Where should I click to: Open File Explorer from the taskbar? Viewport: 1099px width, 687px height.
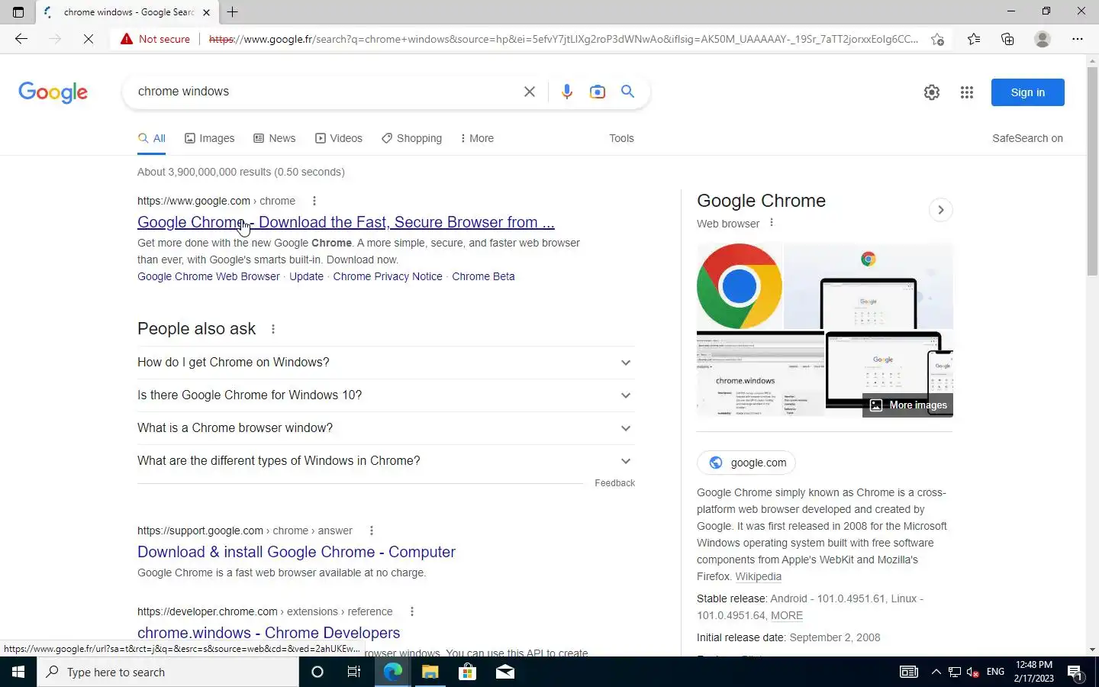click(430, 672)
